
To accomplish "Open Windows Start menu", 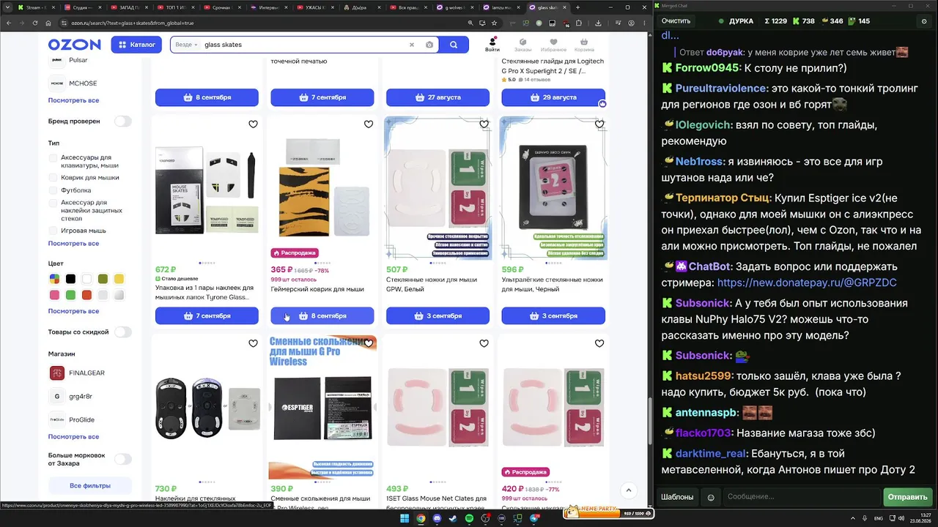I will [x=404, y=518].
